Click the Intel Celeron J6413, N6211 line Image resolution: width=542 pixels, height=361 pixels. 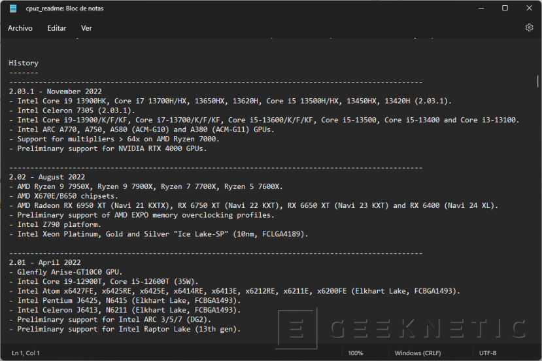coord(125,310)
